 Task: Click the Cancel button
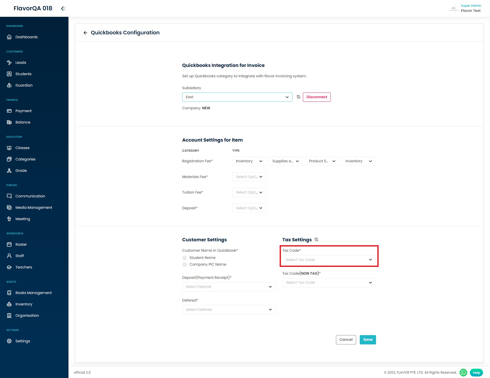coord(346,340)
